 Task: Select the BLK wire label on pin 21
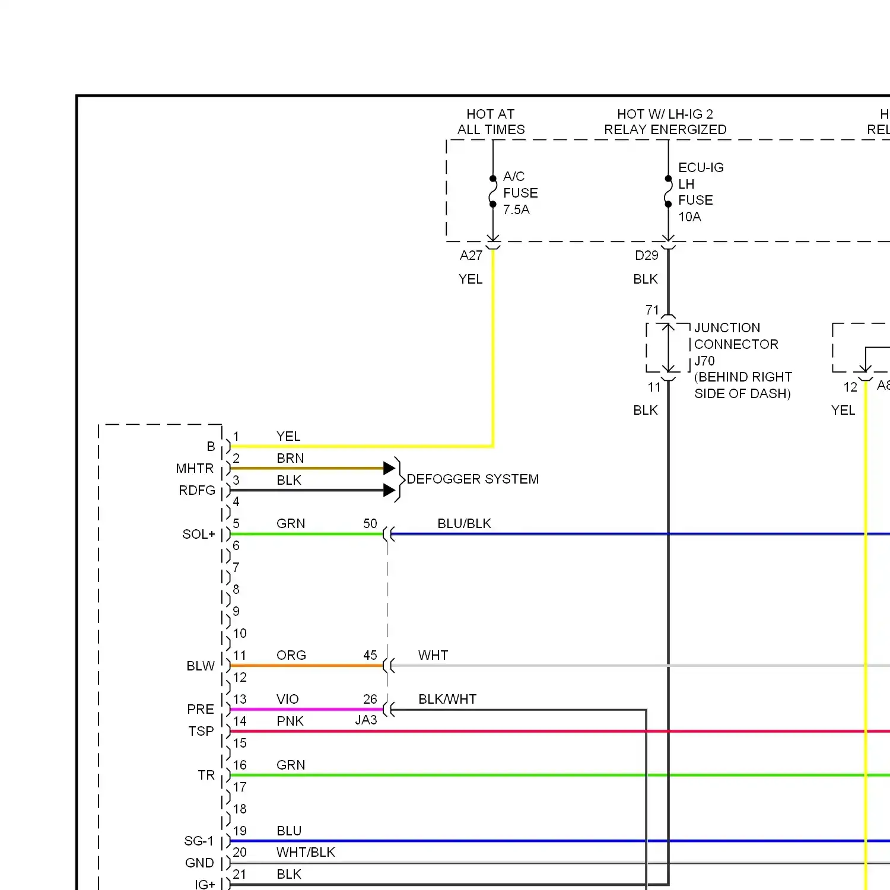click(289, 874)
